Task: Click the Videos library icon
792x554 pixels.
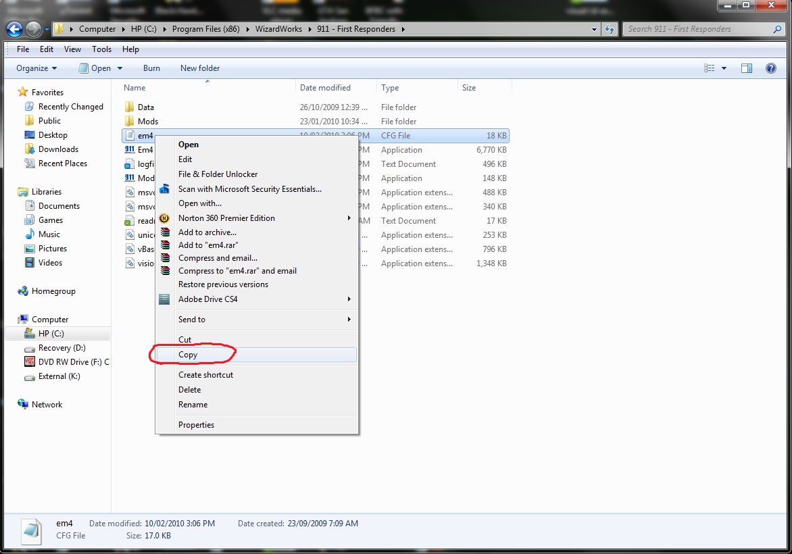Action: pos(30,263)
